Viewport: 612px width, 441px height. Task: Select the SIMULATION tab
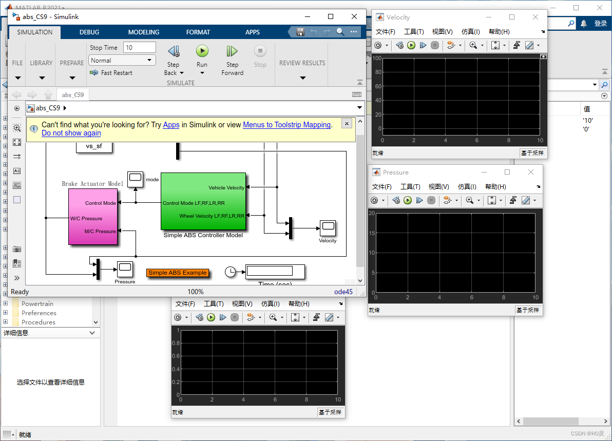pyautogui.click(x=35, y=32)
